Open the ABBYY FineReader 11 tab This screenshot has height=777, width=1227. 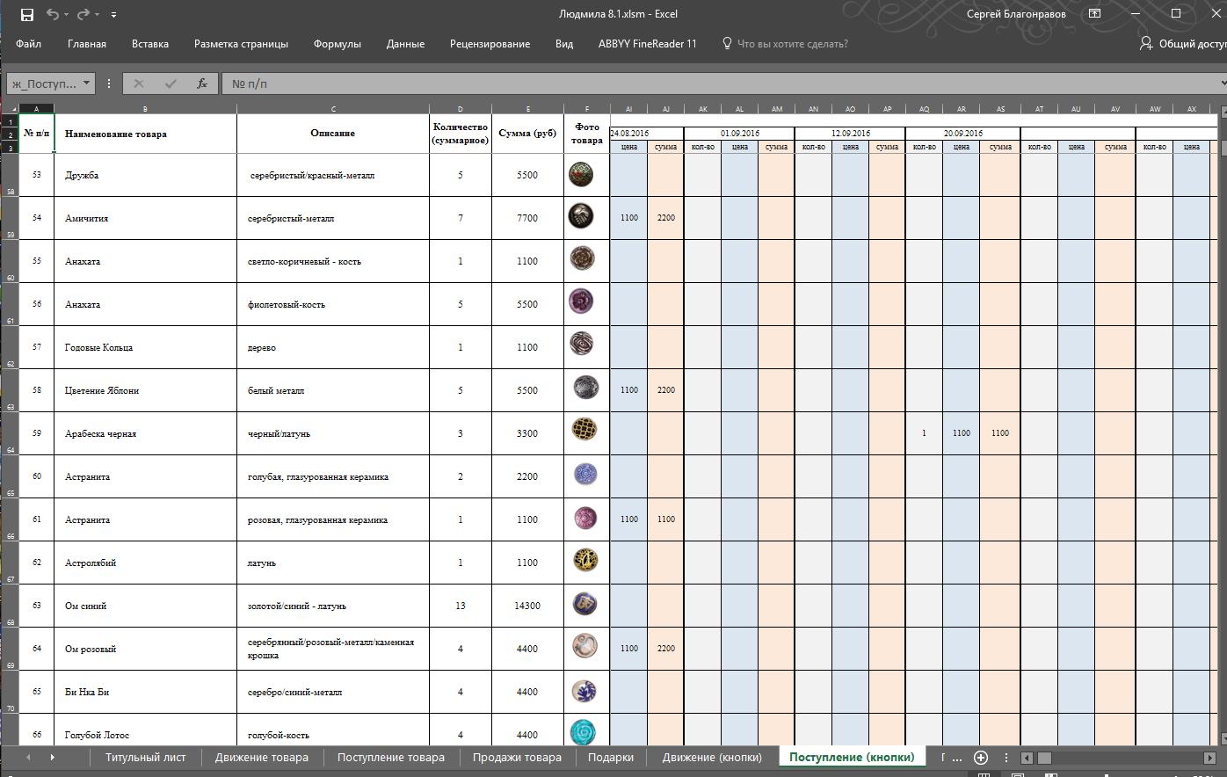pos(647,44)
